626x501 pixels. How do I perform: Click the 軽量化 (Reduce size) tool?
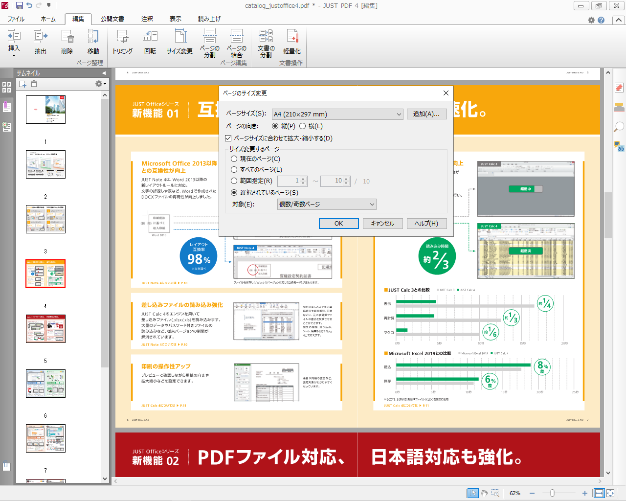[x=292, y=42]
